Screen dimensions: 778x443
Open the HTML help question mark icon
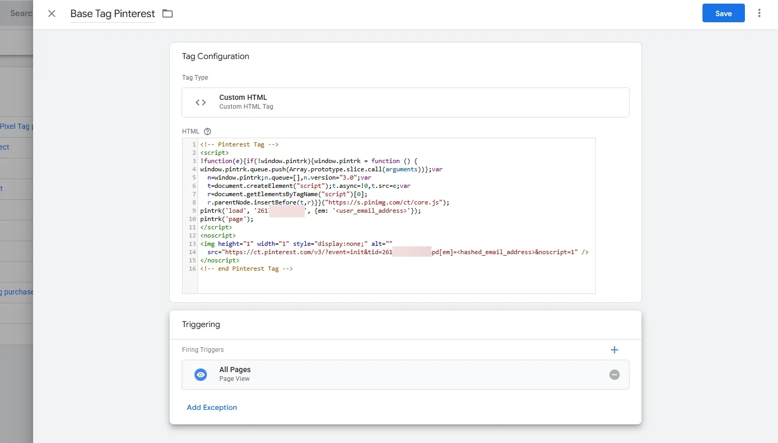tap(207, 131)
